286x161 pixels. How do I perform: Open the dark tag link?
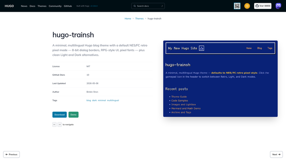94,101
